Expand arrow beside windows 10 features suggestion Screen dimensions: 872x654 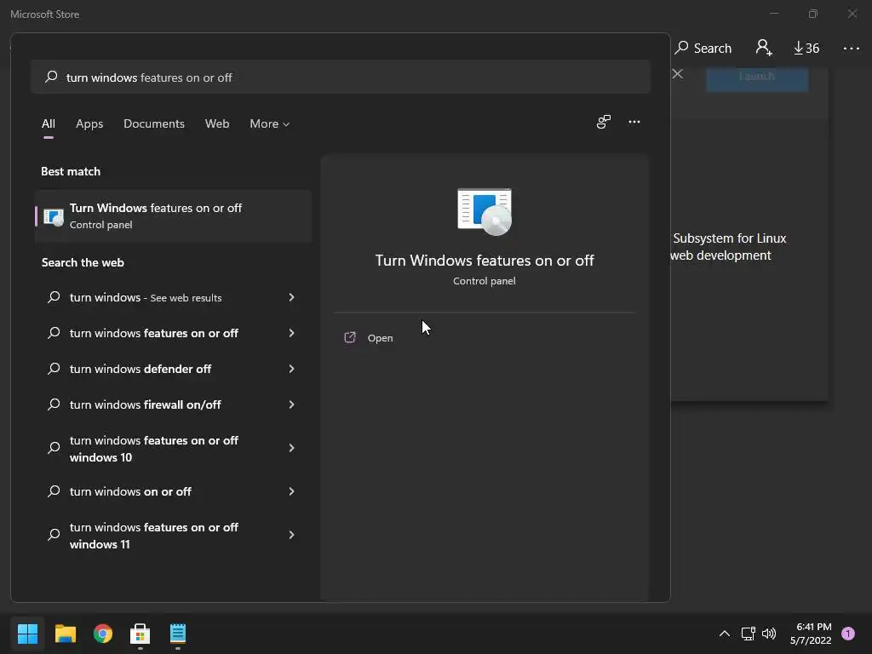(291, 448)
